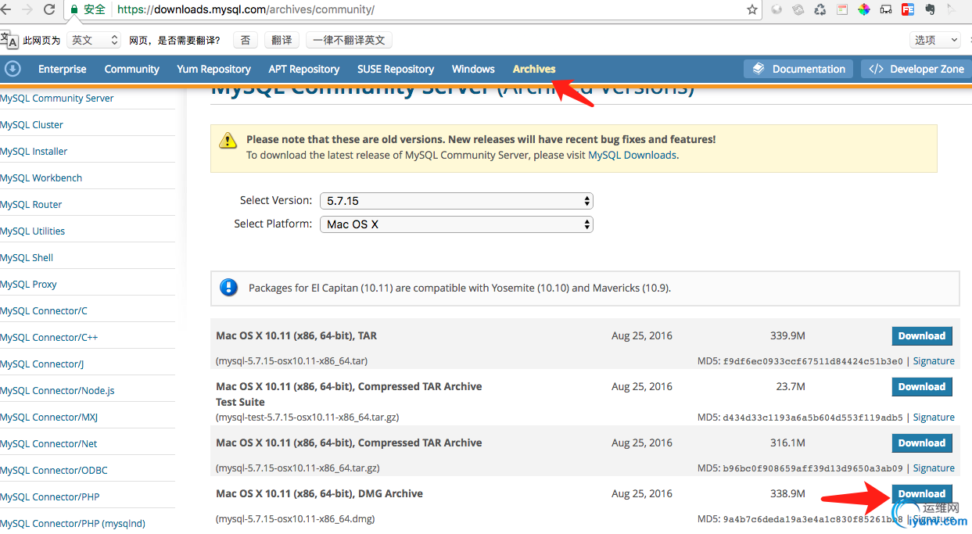
Task: Download the DMG Archive package
Action: 922,494
